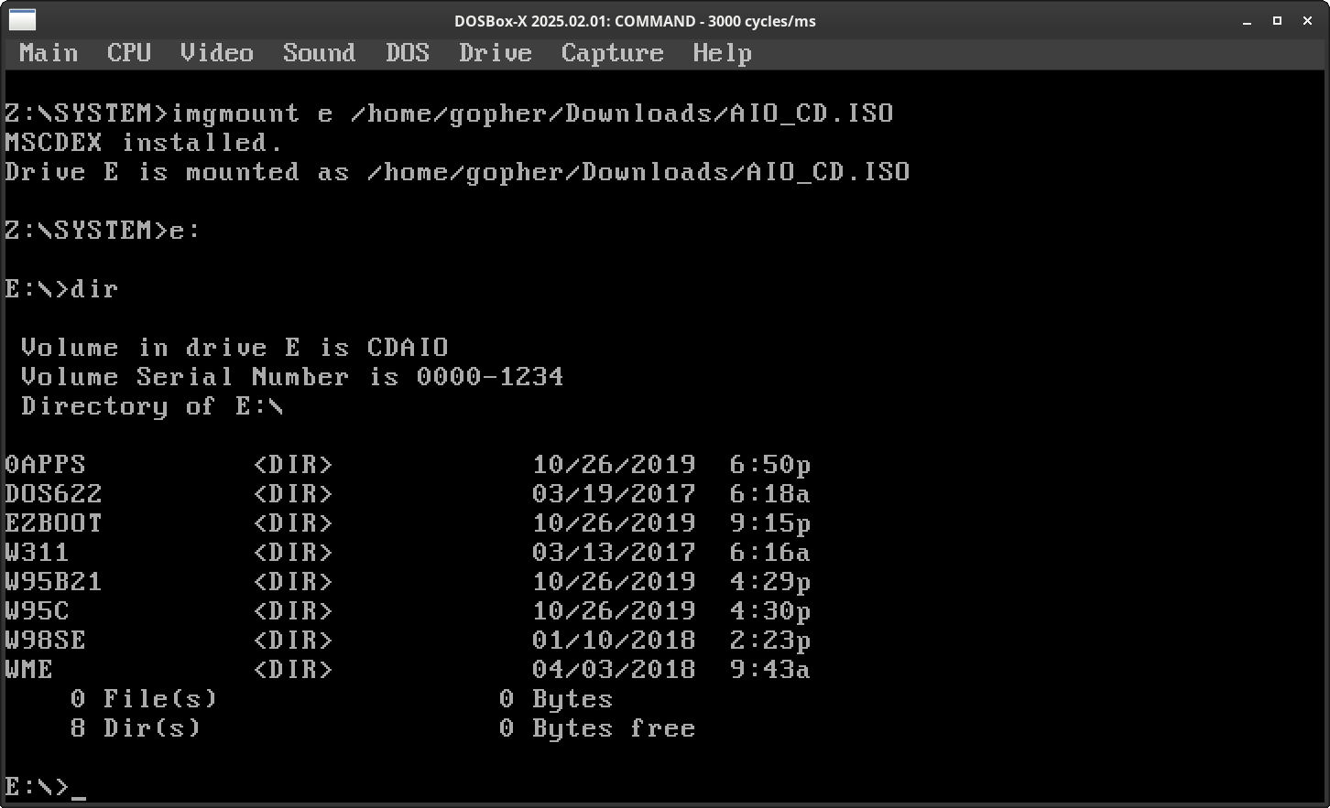Click the time 4:29p in W95B21 row
Image resolution: width=1330 pixels, height=808 pixels.
[770, 582]
